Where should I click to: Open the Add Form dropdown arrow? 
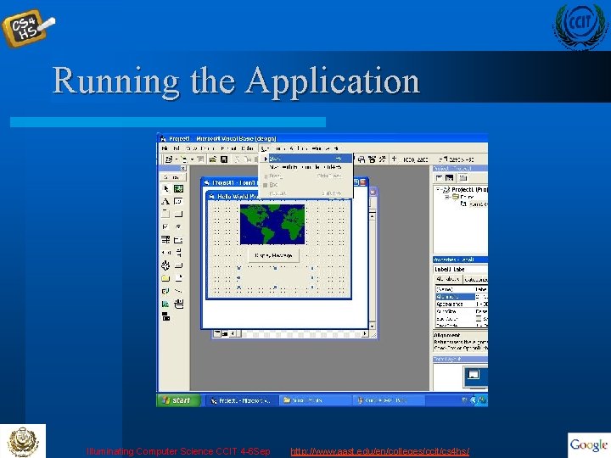(x=192, y=159)
